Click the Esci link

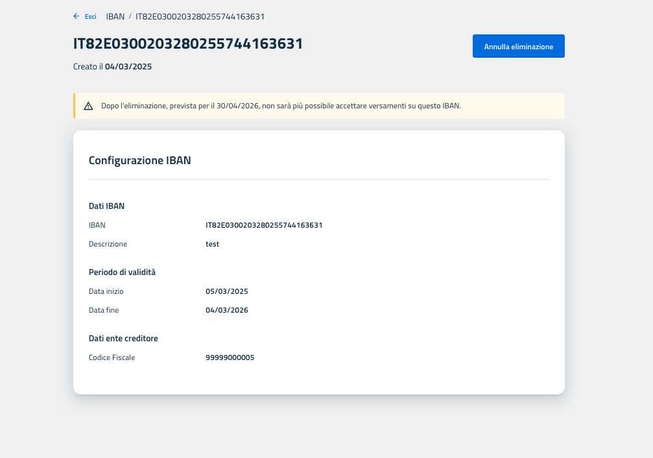pyautogui.click(x=90, y=16)
